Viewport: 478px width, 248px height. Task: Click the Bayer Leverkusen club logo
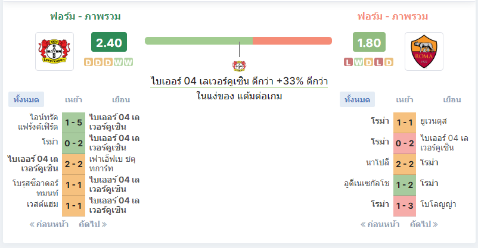click(55, 51)
